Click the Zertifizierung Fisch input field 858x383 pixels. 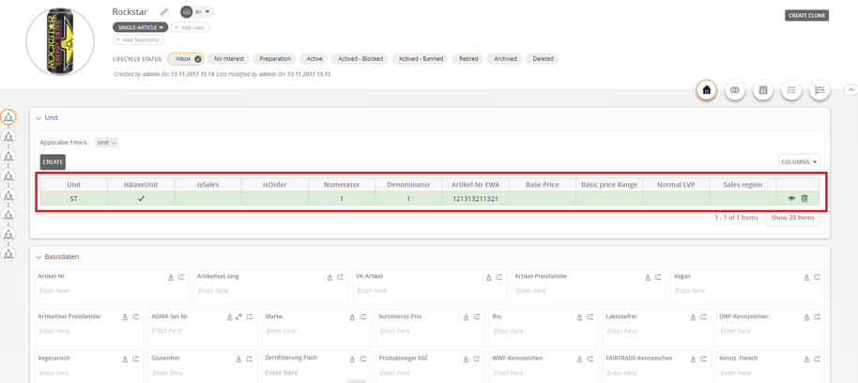click(x=316, y=373)
